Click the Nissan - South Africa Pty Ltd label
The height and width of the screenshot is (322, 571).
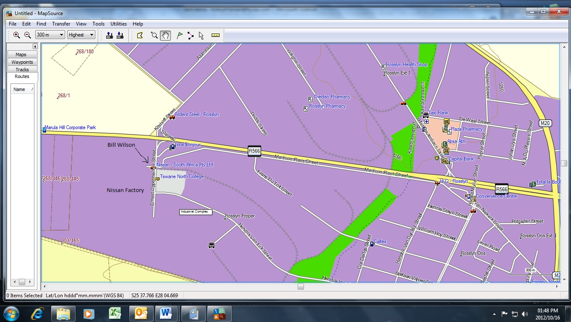tap(185, 165)
